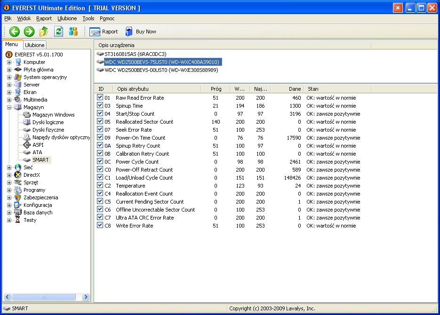440x315 pixels.
Task: Select the ATA tree item
Action: (37, 152)
